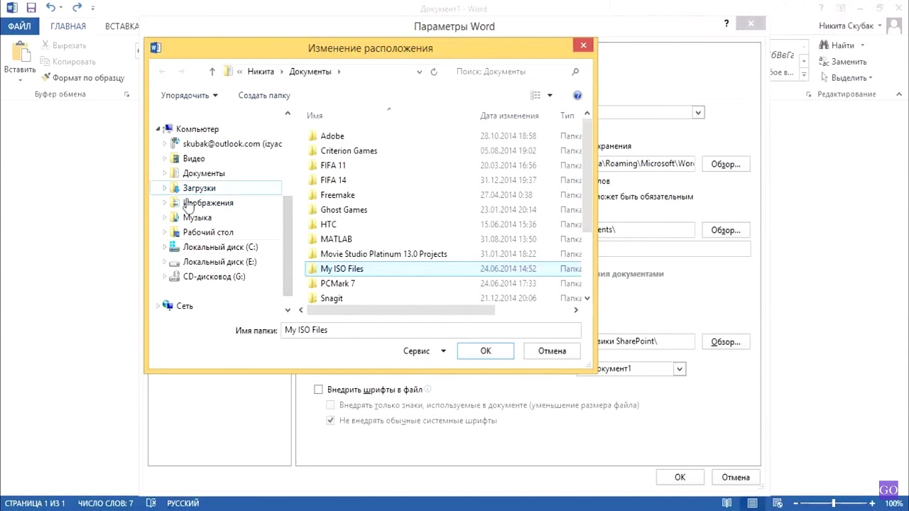Click OK in the file location dialog
Image resolution: width=909 pixels, height=511 pixels.
485,351
